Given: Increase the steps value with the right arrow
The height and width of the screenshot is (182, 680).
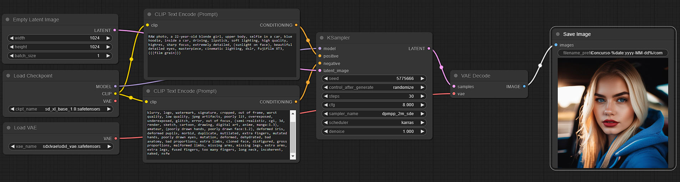Looking at the screenshot, I should (422, 96).
